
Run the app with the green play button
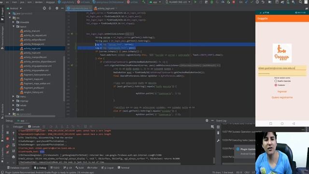195,2
